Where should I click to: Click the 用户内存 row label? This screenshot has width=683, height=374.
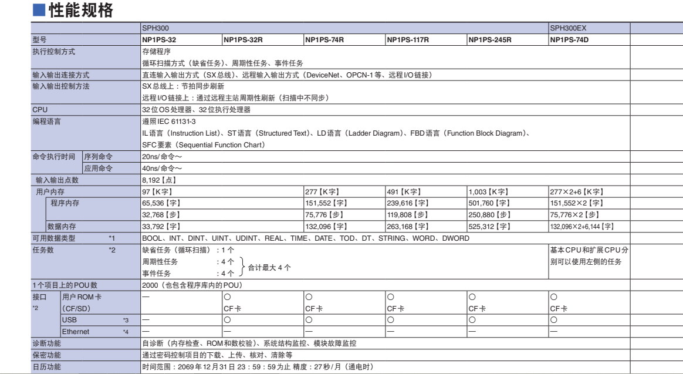[x=50, y=192]
